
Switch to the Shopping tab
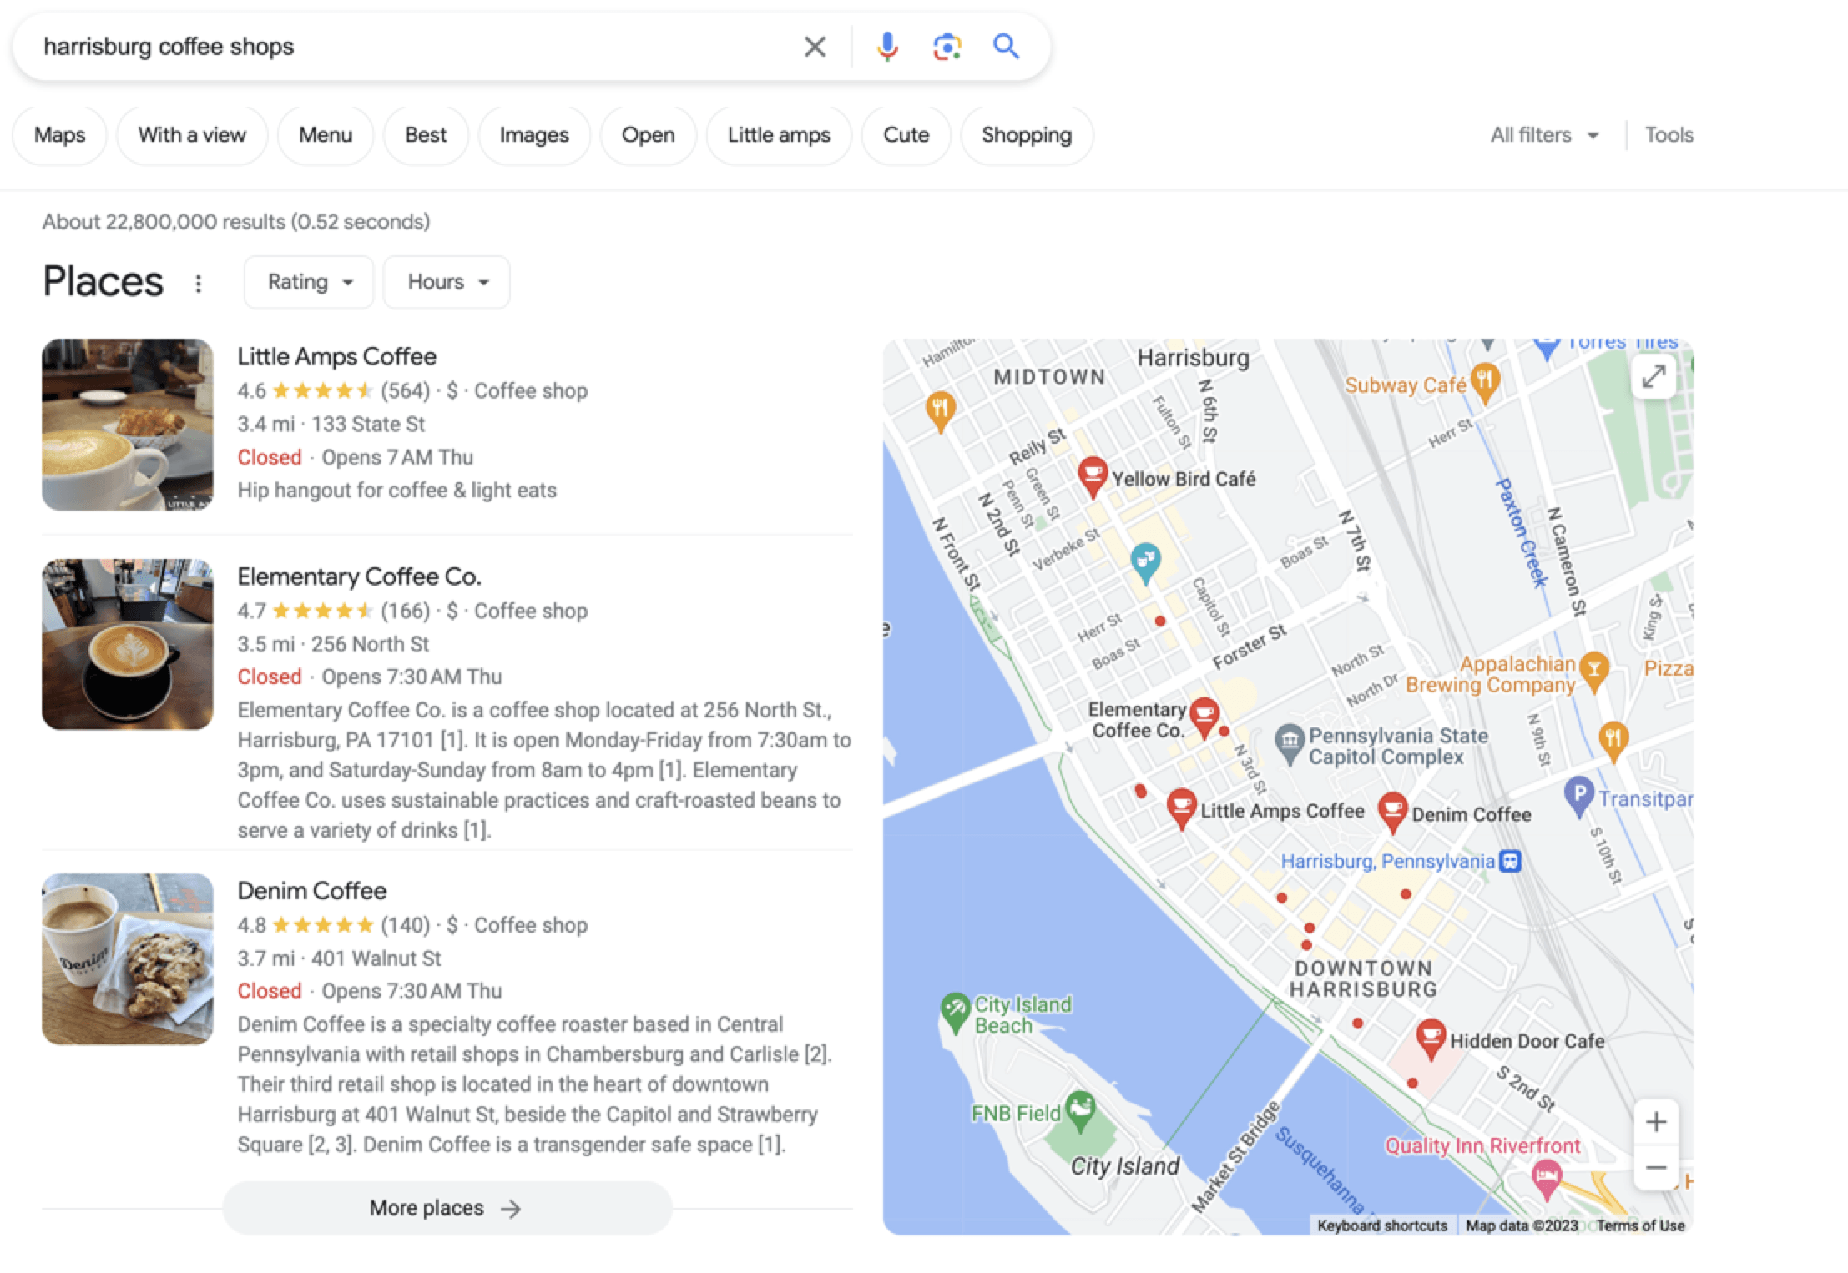pos(1027,135)
